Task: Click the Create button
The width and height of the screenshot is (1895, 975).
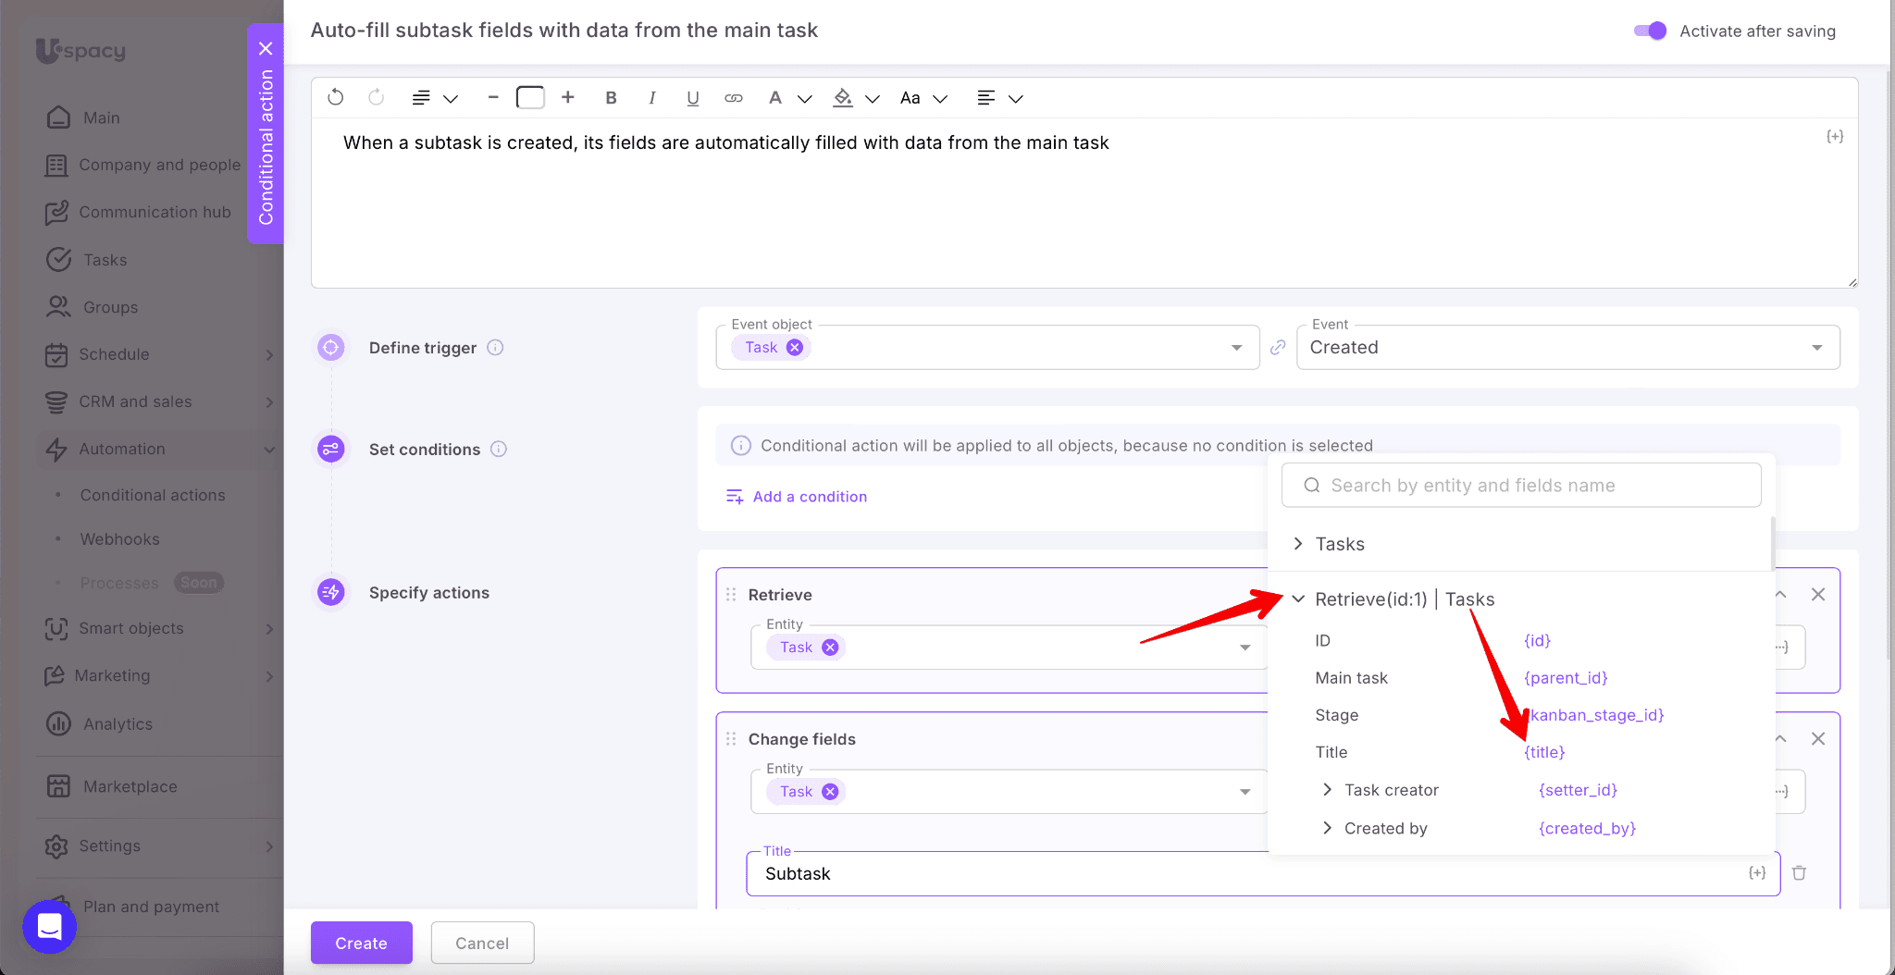Action: click(x=361, y=943)
